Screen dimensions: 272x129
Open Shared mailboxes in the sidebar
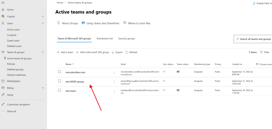coord(16,75)
